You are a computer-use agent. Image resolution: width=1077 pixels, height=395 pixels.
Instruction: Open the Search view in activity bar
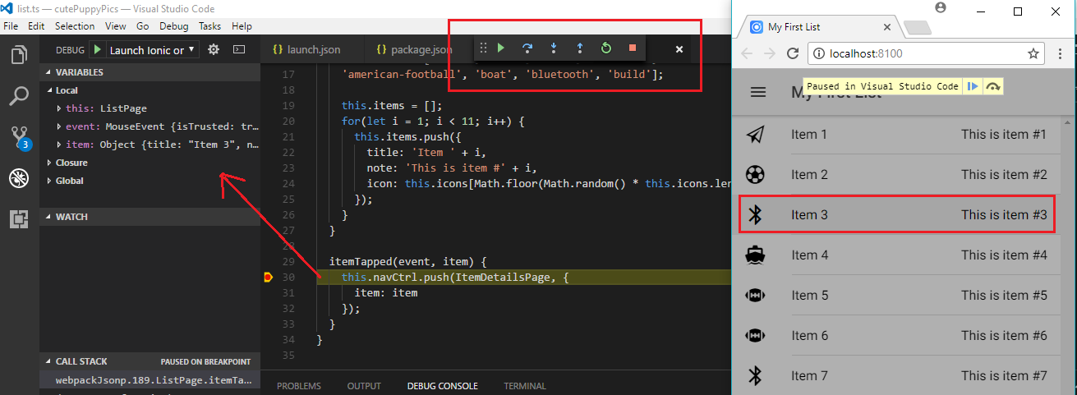19,97
